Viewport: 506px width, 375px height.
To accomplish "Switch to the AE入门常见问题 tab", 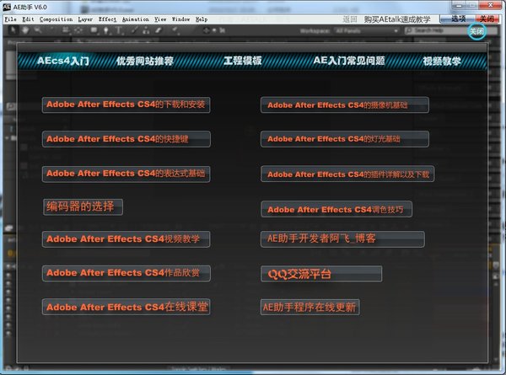I will 349,61.
